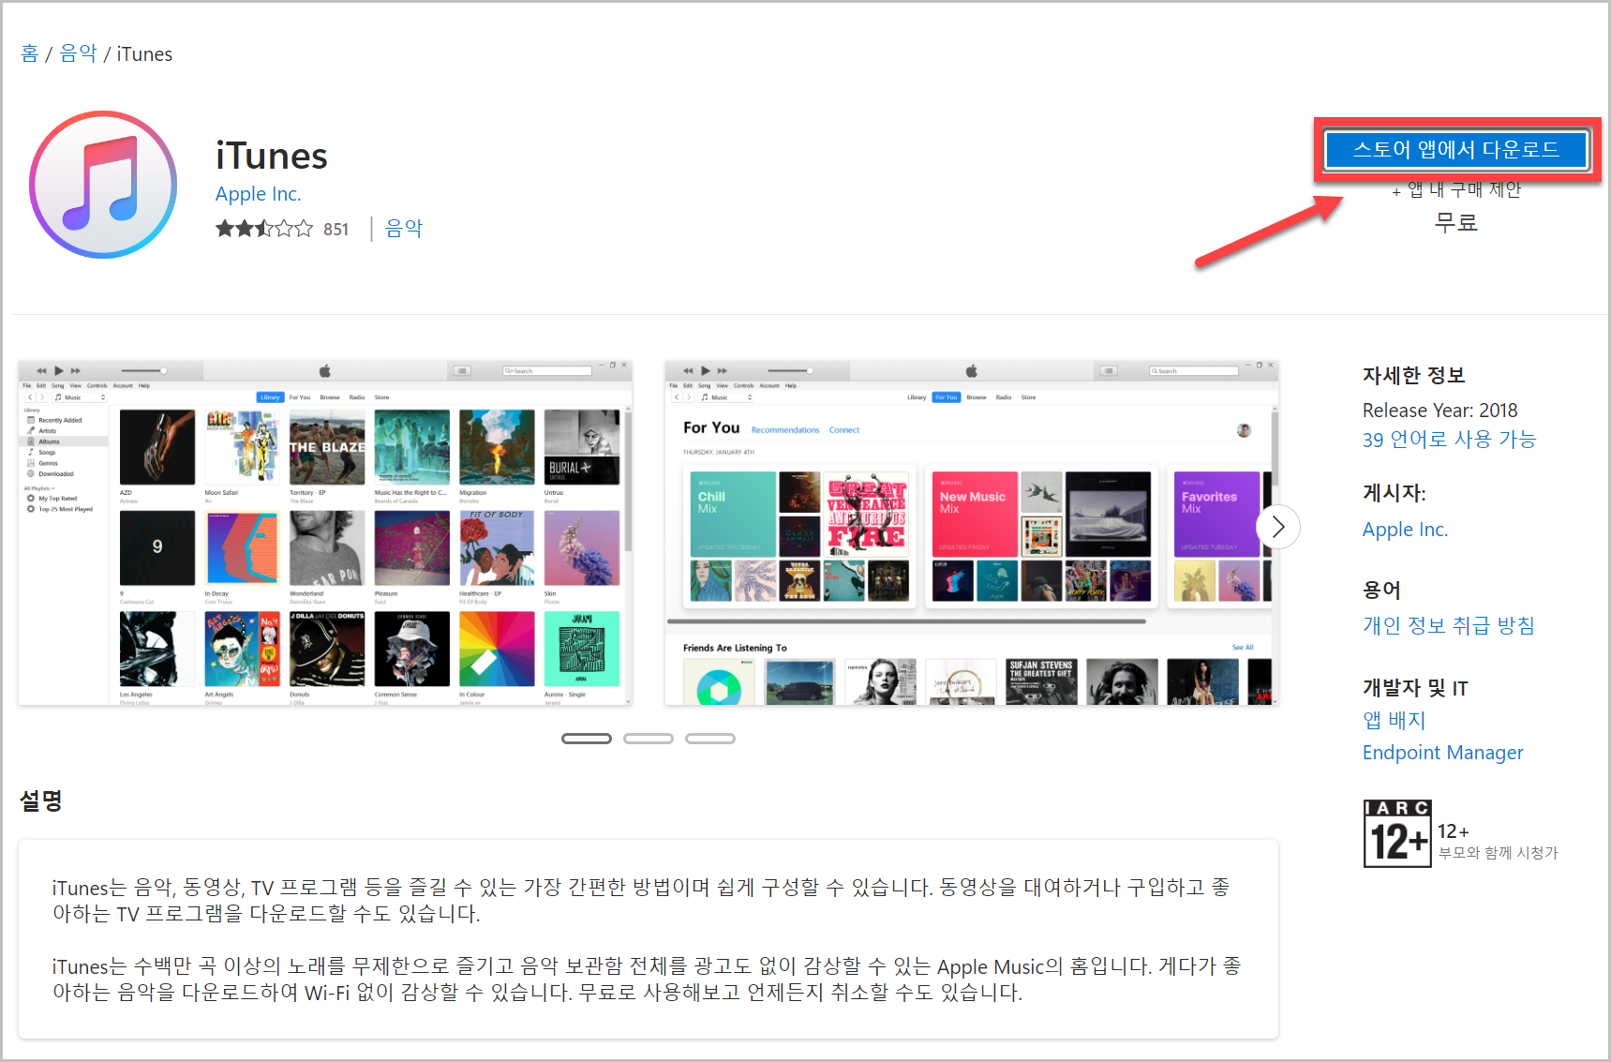Click the 홈 breadcrumb link

coord(29,53)
